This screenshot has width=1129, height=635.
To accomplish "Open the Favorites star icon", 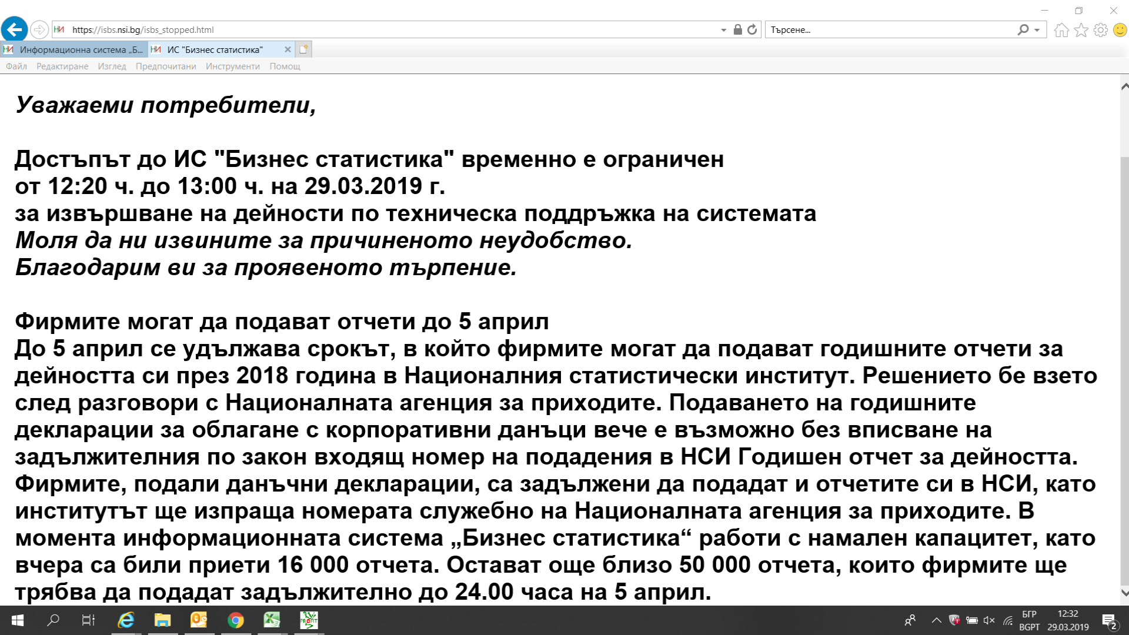I will click(x=1081, y=30).
